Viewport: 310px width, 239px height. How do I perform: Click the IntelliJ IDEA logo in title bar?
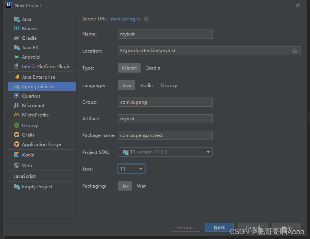click(x=9, y=5)
